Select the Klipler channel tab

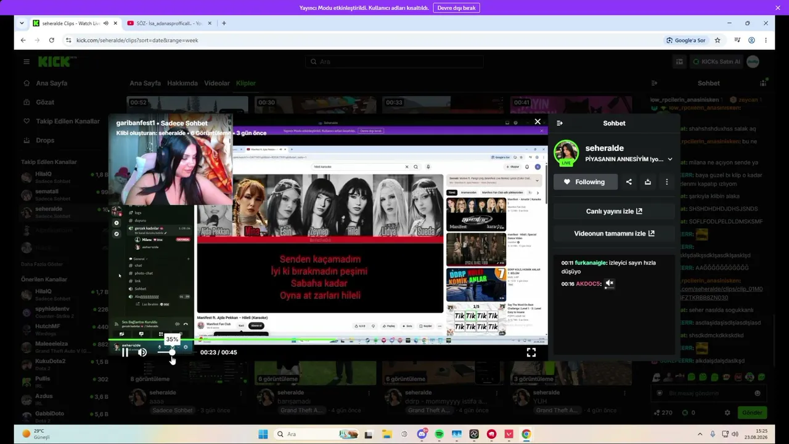[246, 83]
